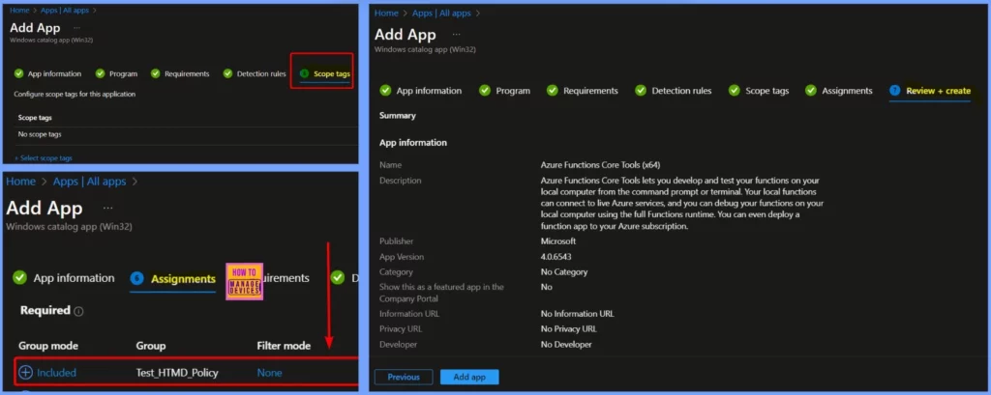Screen dimensions: 991x395
Task: Click the Select scope tags link
Action: pyautogui.click(x=43, y=158)
